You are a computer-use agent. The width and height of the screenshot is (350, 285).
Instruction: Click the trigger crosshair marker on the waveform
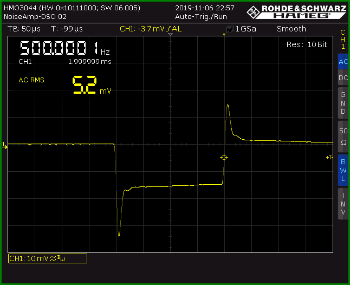pyautogui.click(x=224, y=157)
